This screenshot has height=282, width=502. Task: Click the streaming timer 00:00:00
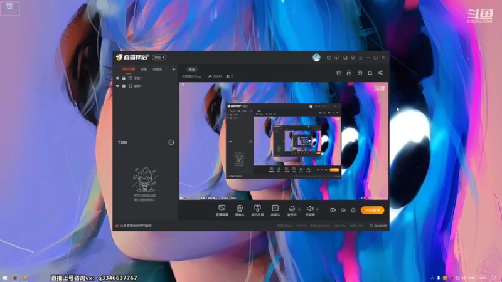coord(378,226)
